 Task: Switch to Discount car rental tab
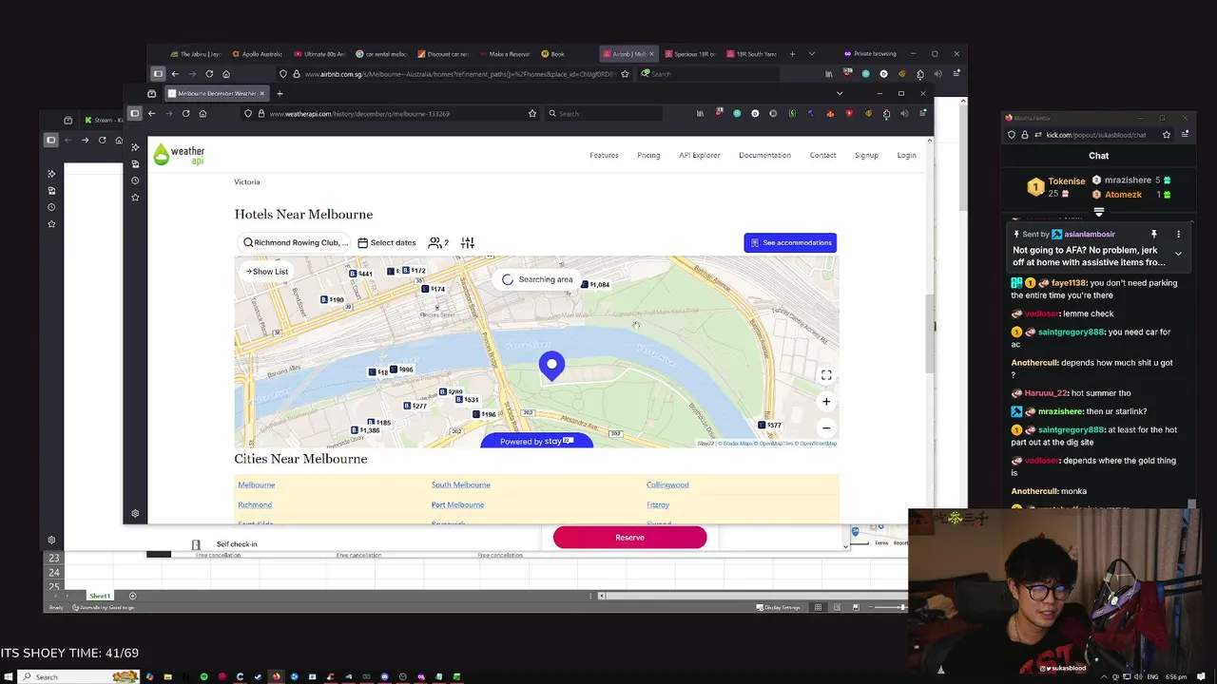pos(443,54)
